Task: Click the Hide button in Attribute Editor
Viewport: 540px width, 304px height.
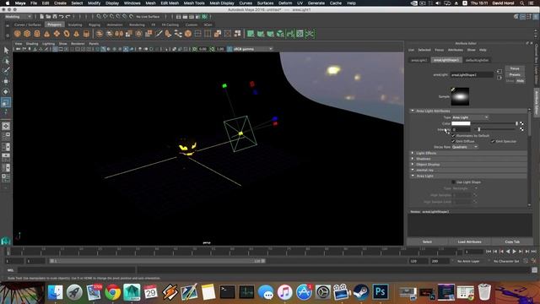Action: [x=520, y=81]
